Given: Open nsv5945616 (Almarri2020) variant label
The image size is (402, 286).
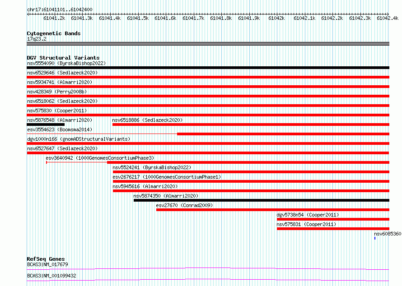Looking at the screenshot, I should pyautogui.click(x=145, y=186).
